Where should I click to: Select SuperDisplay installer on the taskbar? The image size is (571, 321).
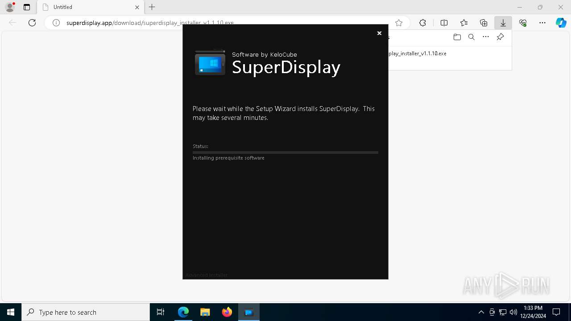click(x=249, y=312)
